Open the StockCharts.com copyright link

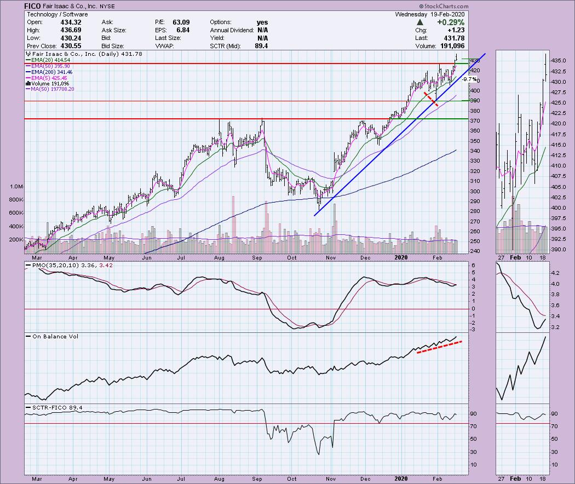444,6
